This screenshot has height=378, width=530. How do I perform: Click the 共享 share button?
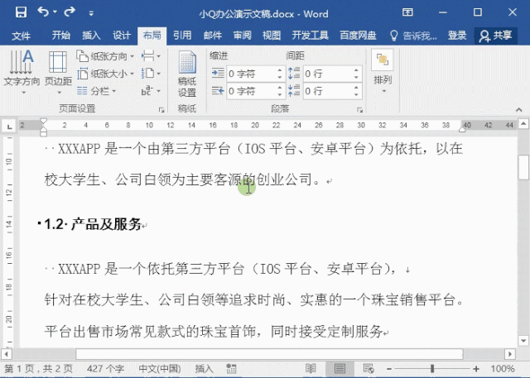[495, 36]
